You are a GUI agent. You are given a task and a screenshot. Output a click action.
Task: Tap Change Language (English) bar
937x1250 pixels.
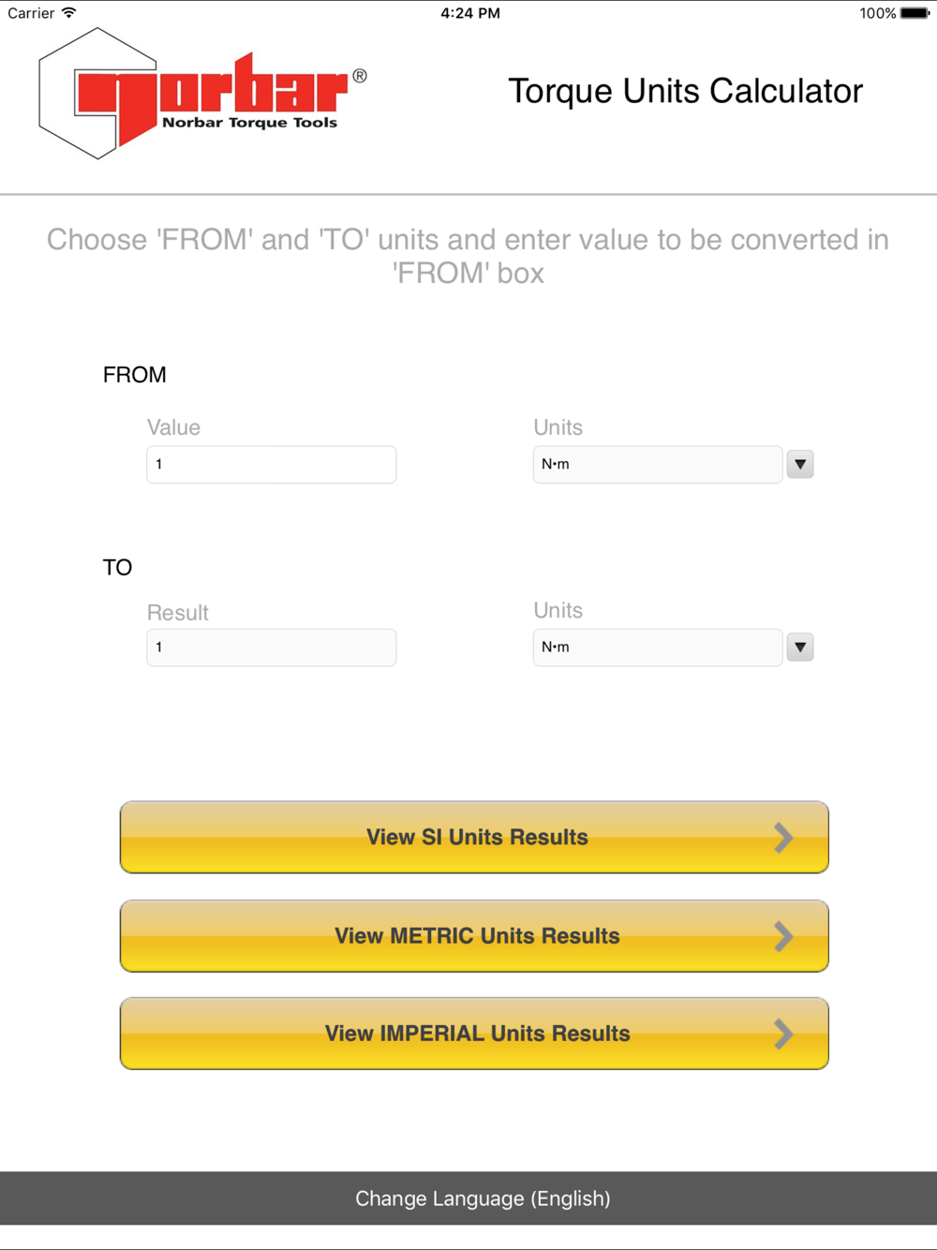coord(483,1198)
